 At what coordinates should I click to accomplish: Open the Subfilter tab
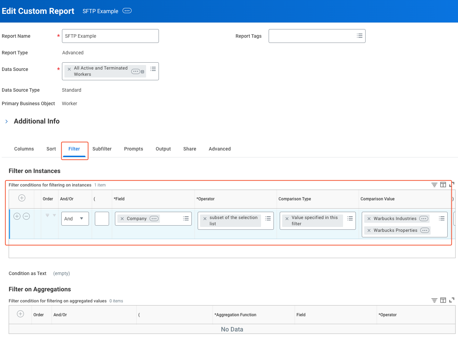click(102, 149)
